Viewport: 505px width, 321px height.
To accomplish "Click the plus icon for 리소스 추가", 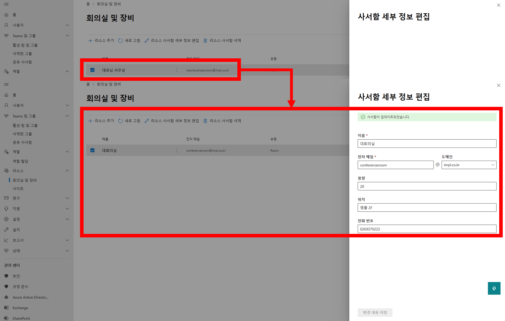I will (x=90, y=121).
